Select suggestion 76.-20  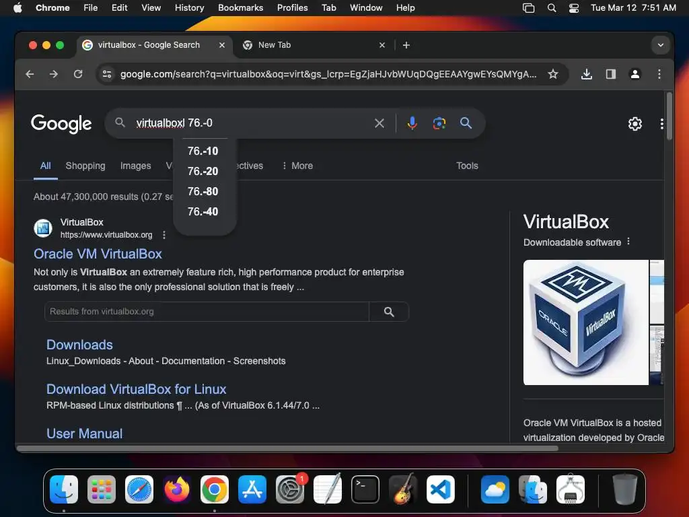(203, 171)
